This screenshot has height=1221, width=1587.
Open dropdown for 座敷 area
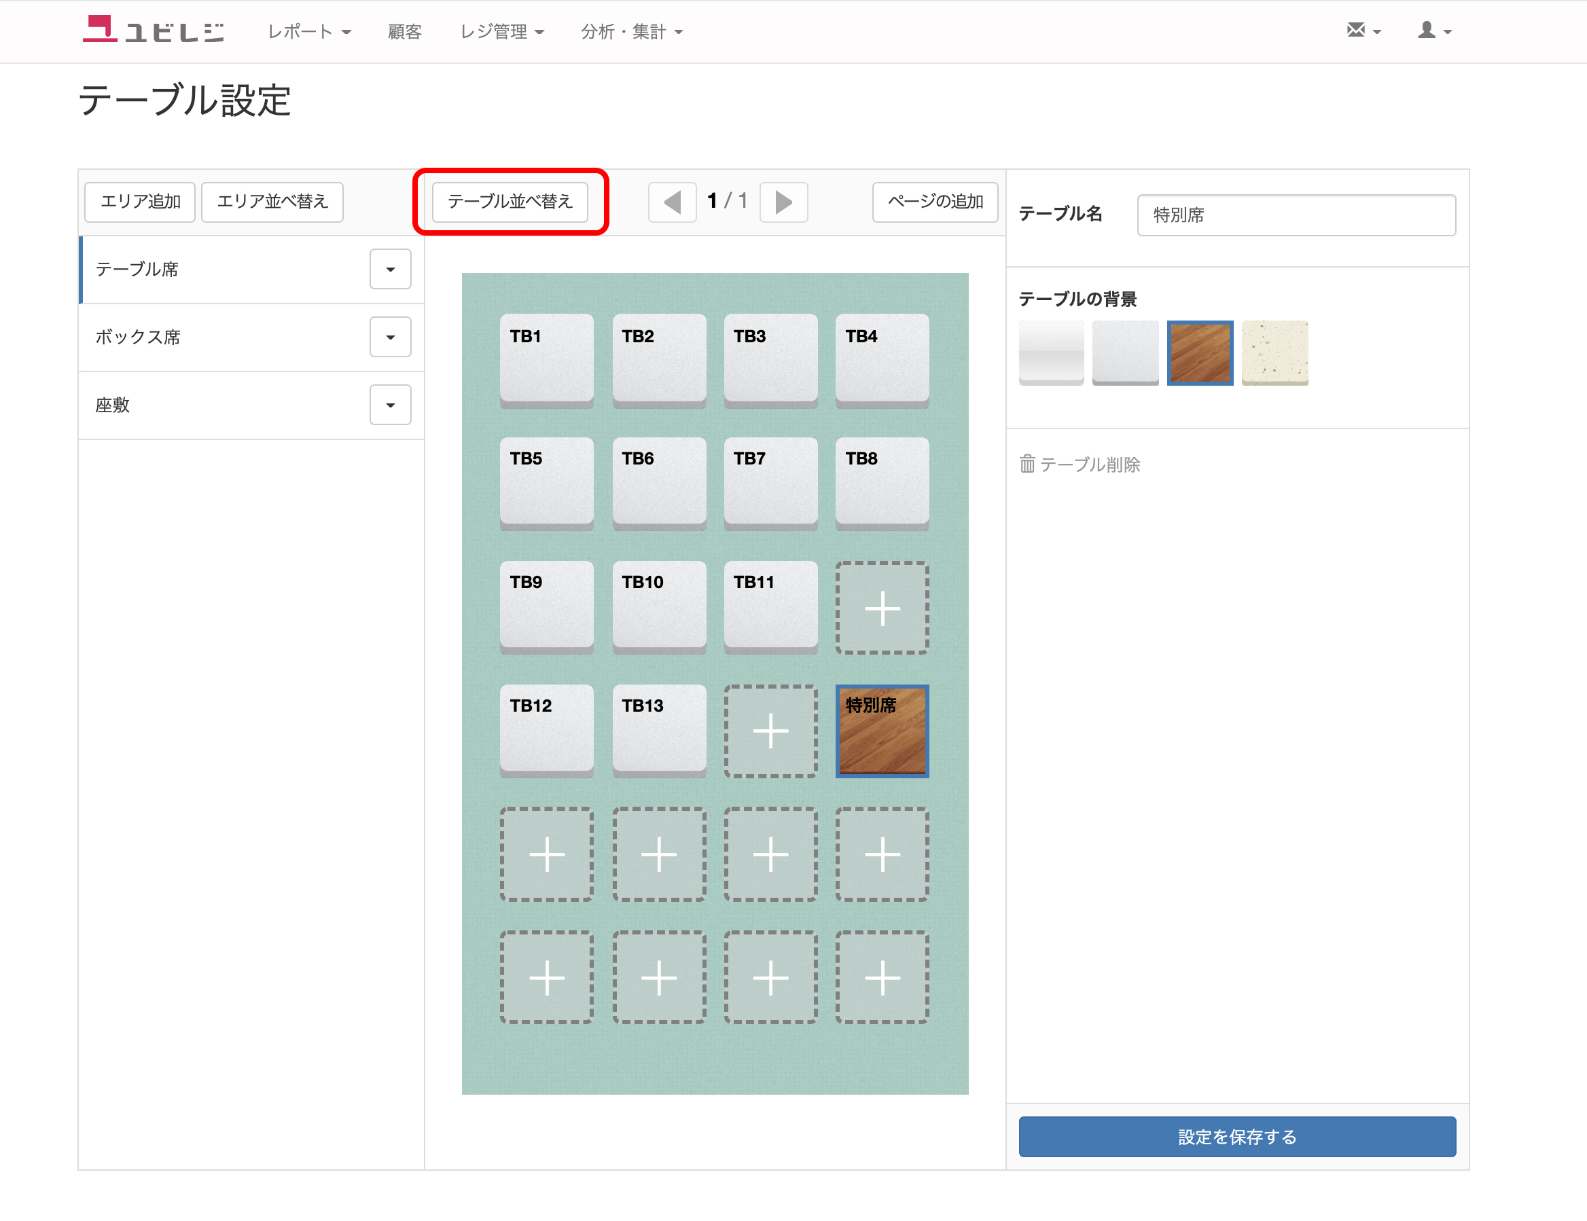(390, 404)
